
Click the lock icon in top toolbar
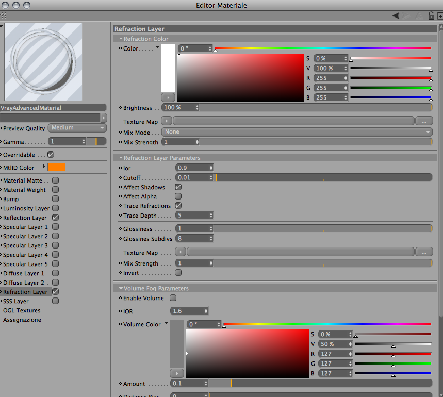(431, 16)
